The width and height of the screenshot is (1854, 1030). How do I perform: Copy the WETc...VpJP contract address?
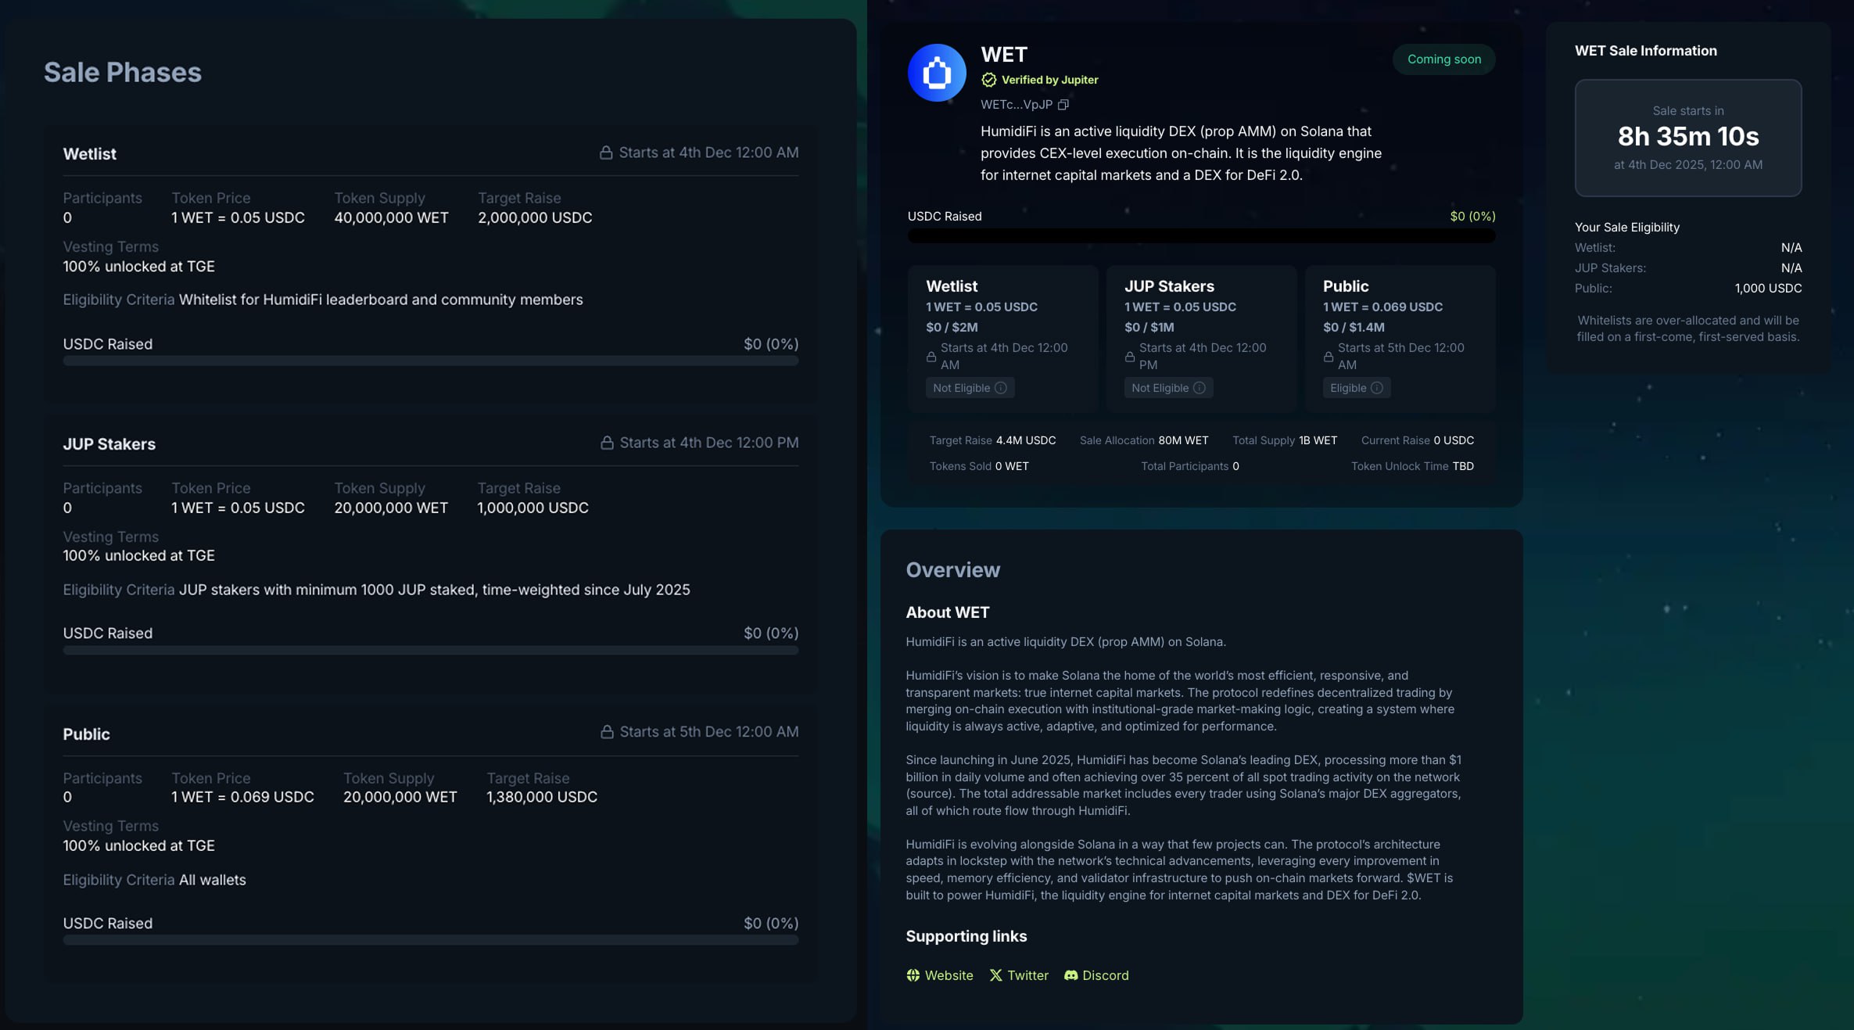pos(1063,105)
